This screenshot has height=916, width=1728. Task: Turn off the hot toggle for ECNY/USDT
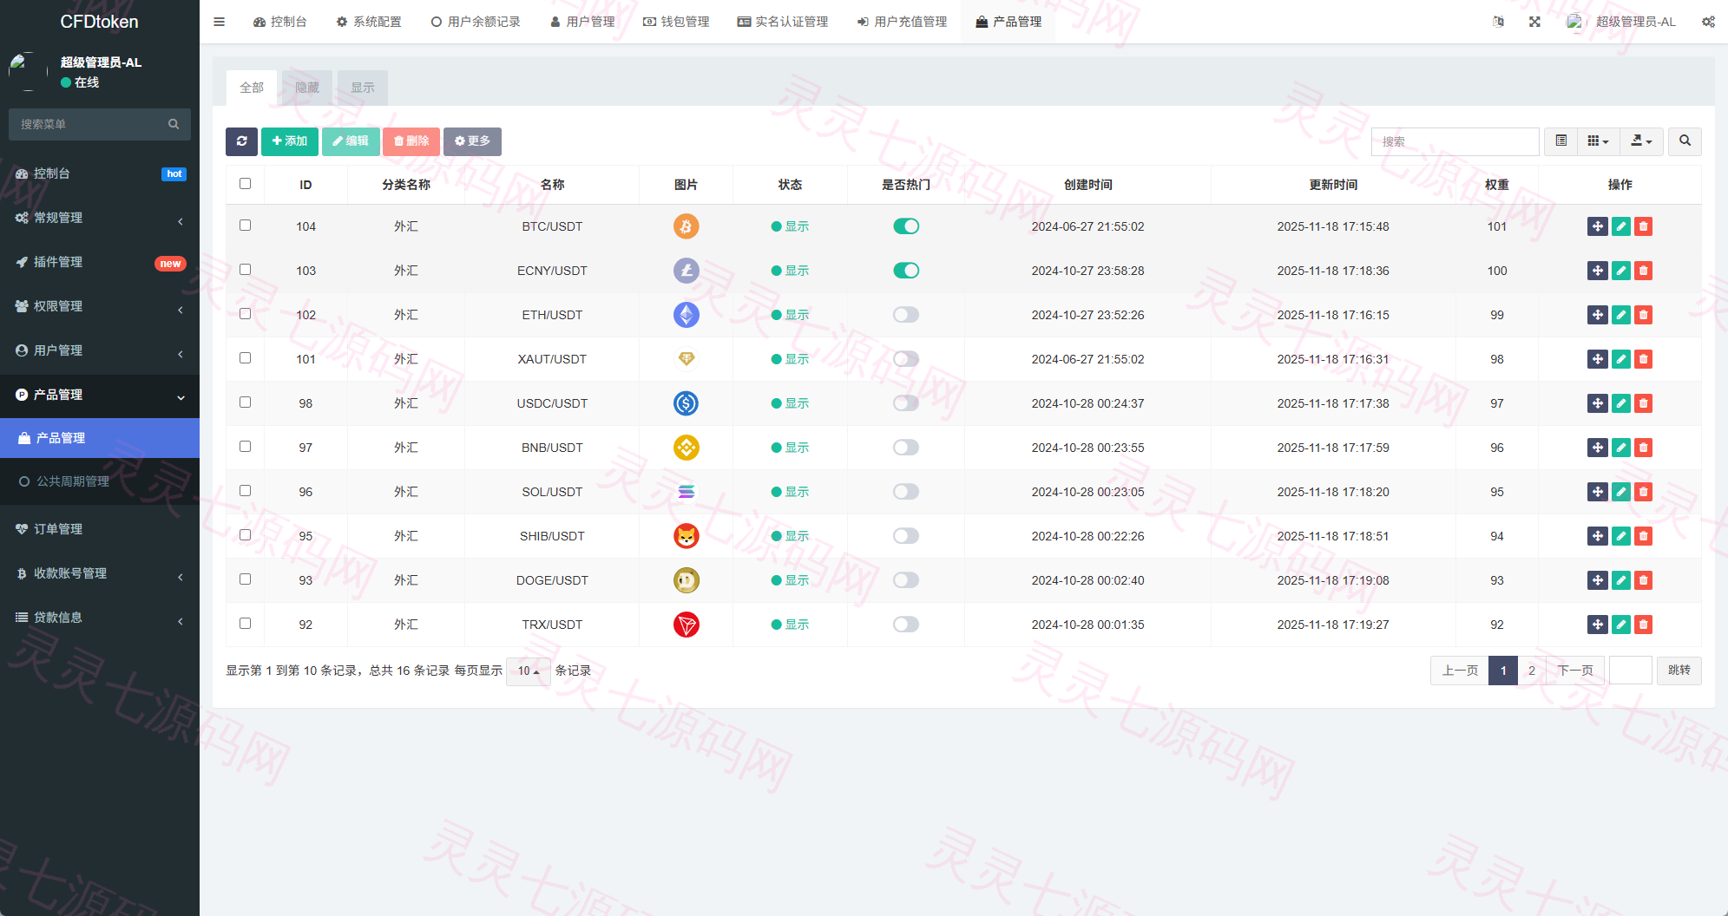click(906, 271)
